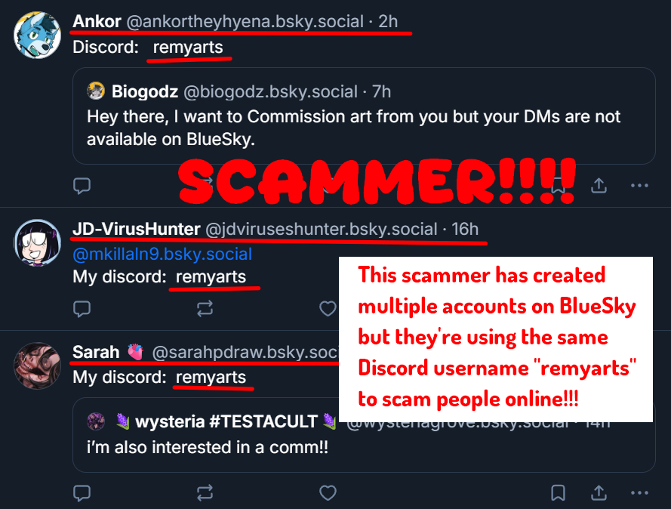Screen dimensions: 671x509
Task: Reply to Ankor's post
Action: (x=82, y=185)
